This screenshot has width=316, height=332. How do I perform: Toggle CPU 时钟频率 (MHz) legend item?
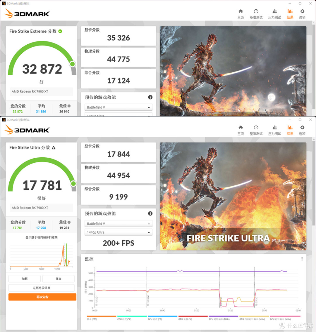pos(223,318)
